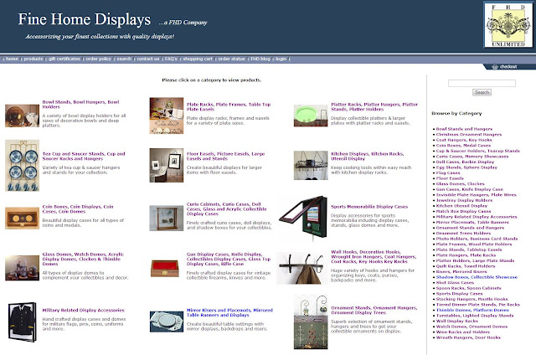This screenshot has height=355, width=536.
Task: Select sidebar Jewelry Display Holders
Action: 464,200
